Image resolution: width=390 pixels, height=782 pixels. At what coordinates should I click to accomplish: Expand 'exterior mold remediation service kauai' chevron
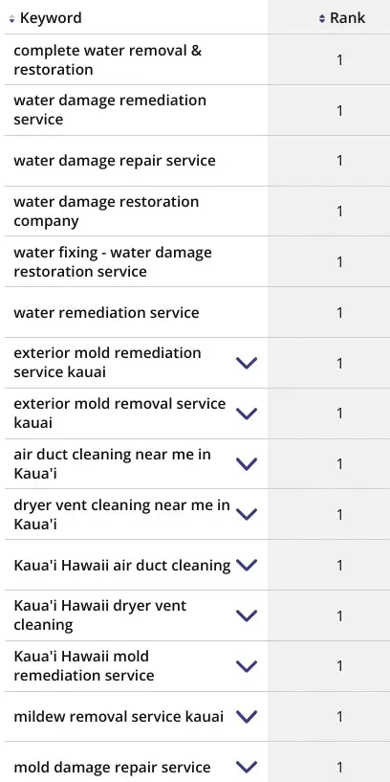[247, 363]
